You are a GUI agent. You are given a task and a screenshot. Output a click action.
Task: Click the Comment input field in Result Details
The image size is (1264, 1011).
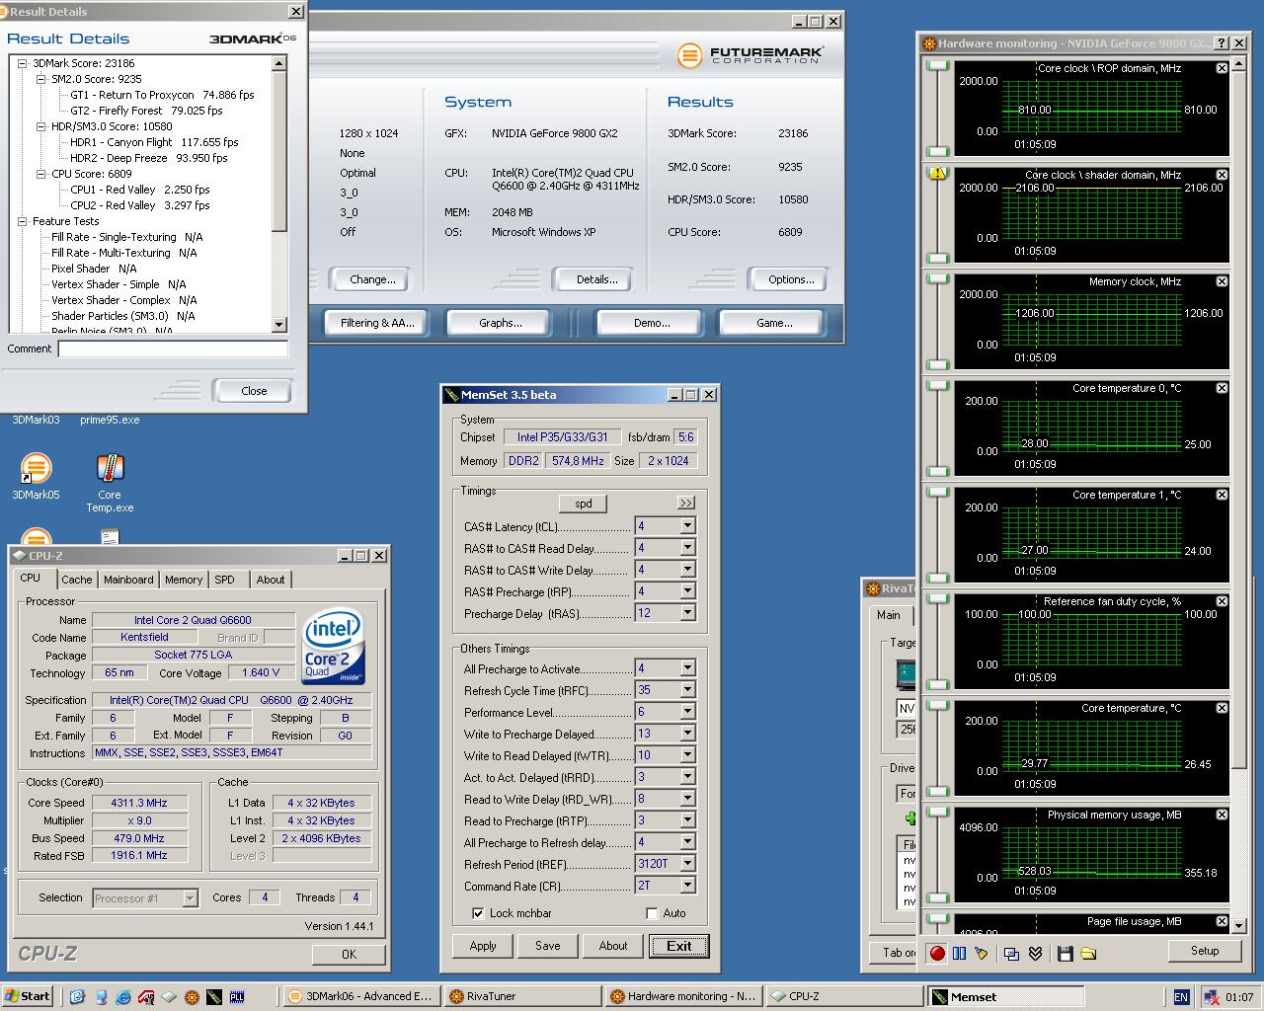coord(173,349)
